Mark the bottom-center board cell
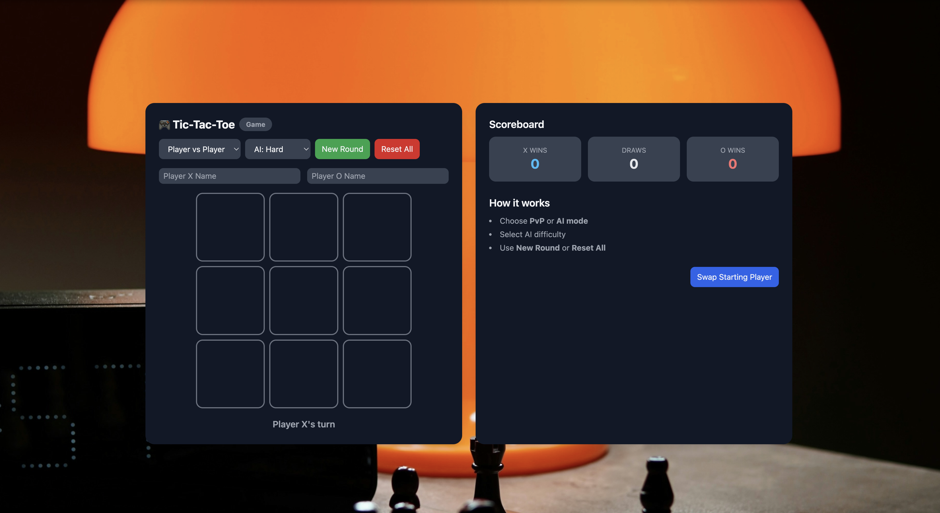Viewport: 940px width, 513px height. click(x=303, y=374)
